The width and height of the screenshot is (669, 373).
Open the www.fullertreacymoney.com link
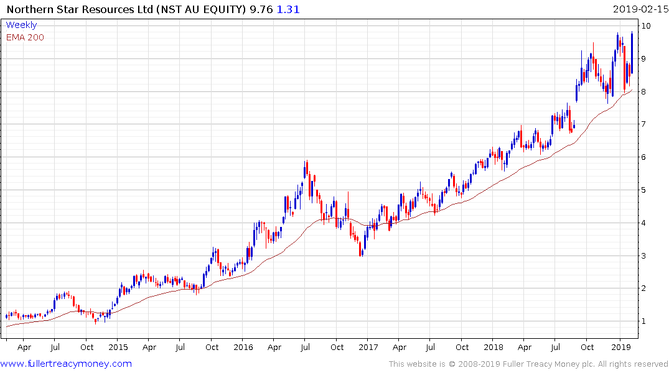pyautogui.click(x=66, y=364)
